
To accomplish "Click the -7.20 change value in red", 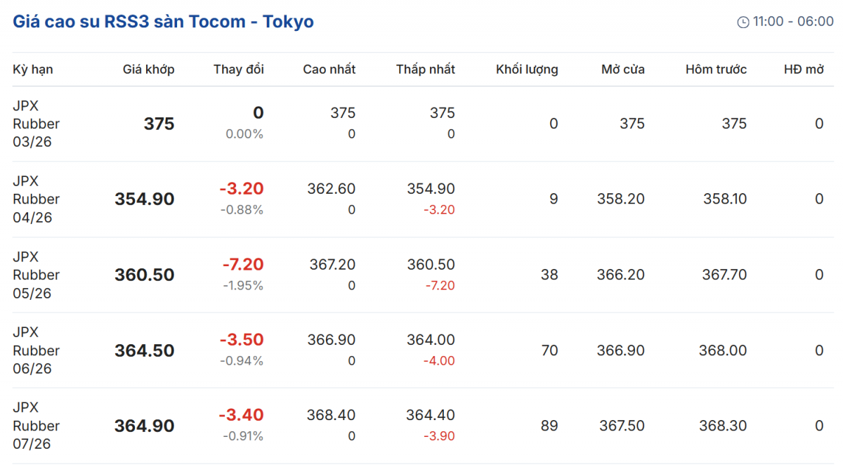I will 243,265.
